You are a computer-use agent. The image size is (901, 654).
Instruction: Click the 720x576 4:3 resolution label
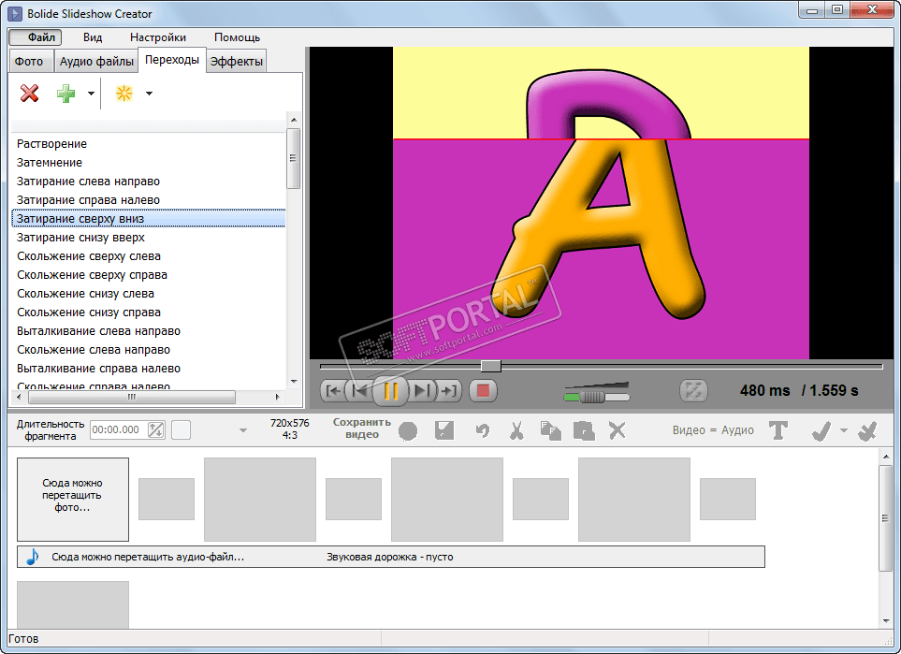pos(290,429)
